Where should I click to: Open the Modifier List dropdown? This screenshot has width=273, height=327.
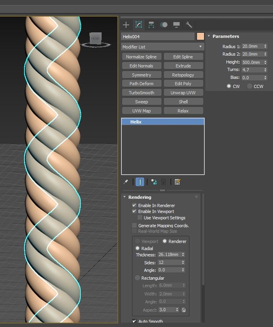coord(162,47)
